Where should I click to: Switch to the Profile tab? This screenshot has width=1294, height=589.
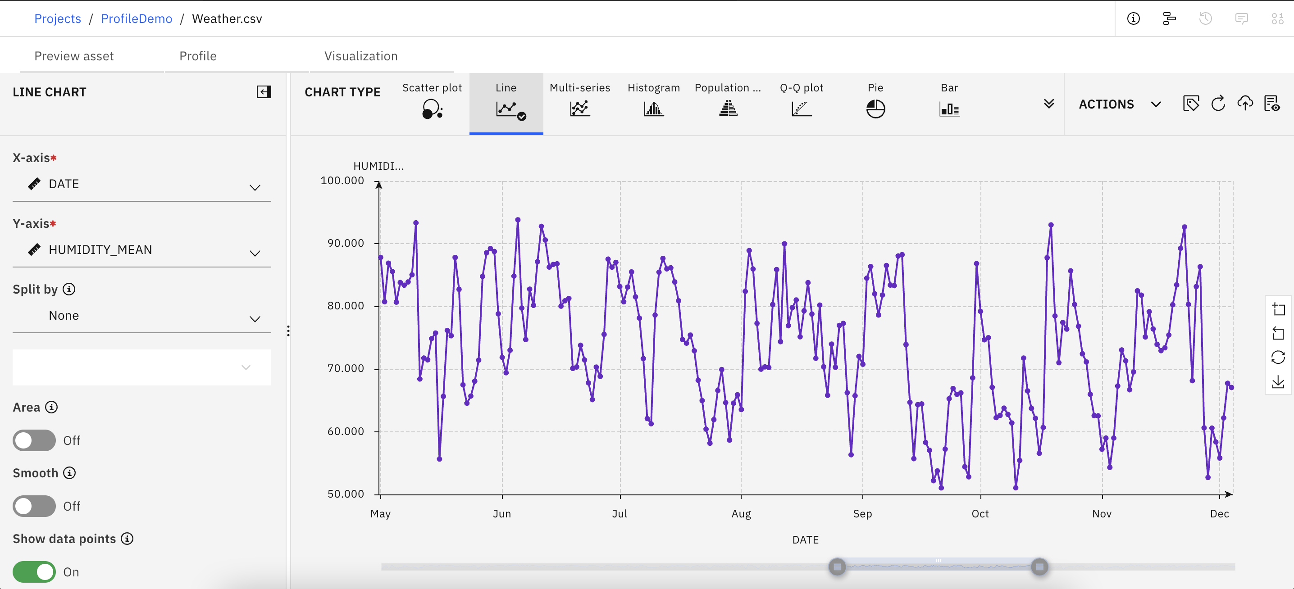(197, 56)
